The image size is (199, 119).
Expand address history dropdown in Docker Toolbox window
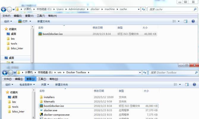pos(140,73)
